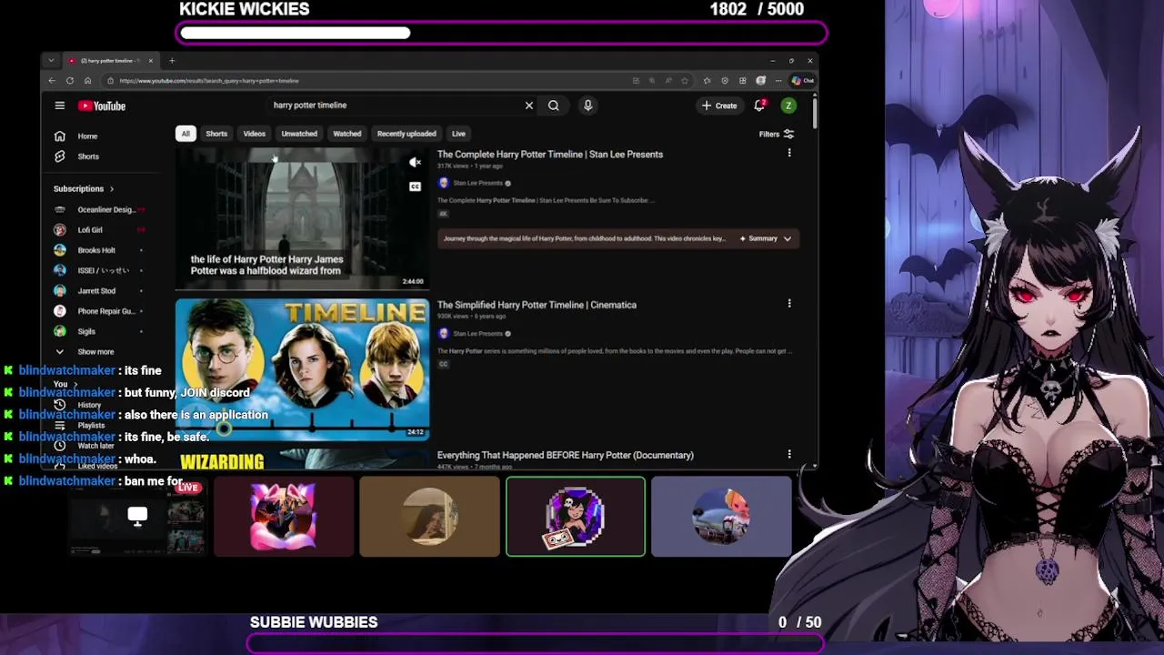Open the green Z account avatar menu

(788, 106)
